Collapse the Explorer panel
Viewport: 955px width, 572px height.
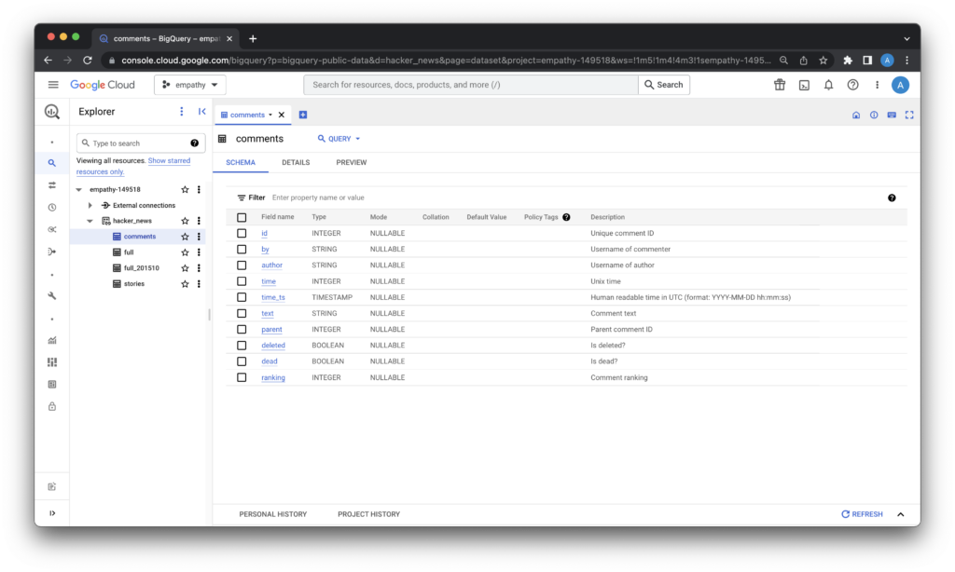(x=202, y=112)
